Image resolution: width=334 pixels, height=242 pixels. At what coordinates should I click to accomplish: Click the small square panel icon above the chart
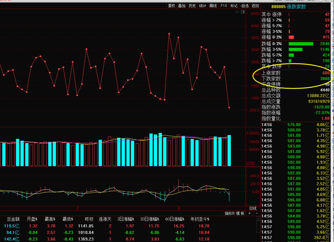[x=243, y=12]
